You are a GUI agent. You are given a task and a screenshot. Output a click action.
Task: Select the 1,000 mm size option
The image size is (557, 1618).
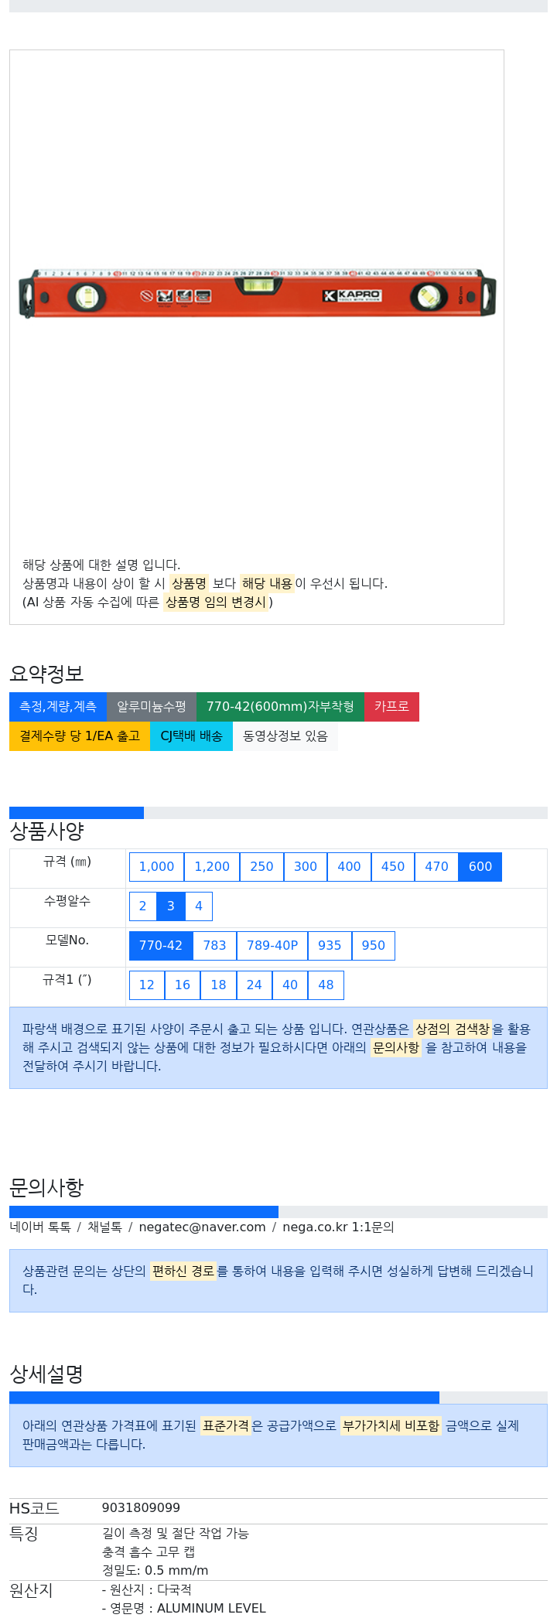pos(156,866)
